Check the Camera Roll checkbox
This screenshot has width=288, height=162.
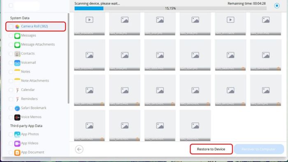pos(11,27)
